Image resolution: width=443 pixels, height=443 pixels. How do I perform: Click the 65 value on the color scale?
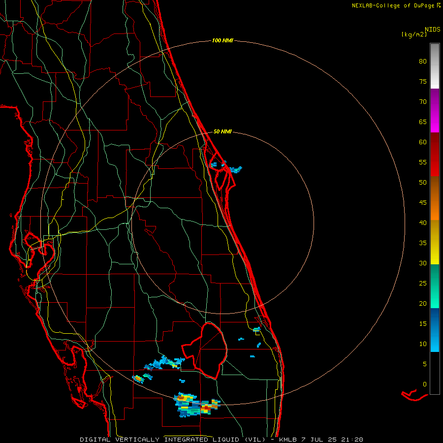tap(423, 122)
